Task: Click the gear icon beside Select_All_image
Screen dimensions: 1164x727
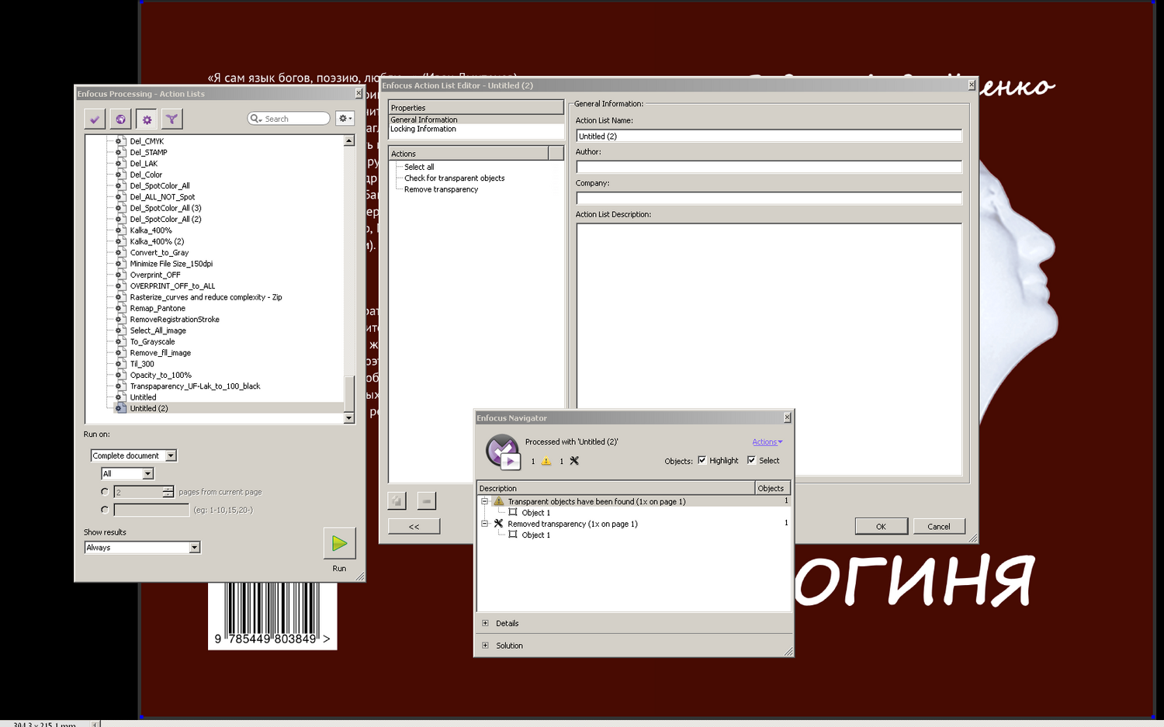Action: [119, 331]
